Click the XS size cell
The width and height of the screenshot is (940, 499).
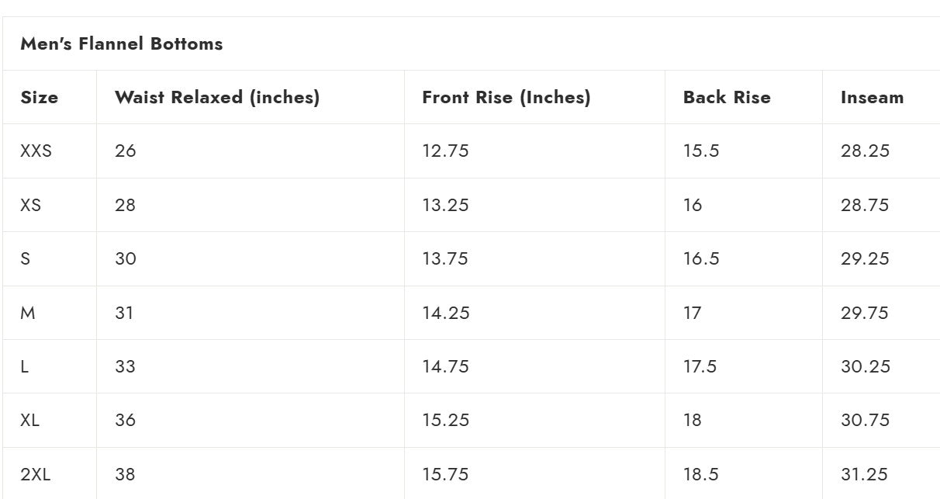[x=31, y=206]
